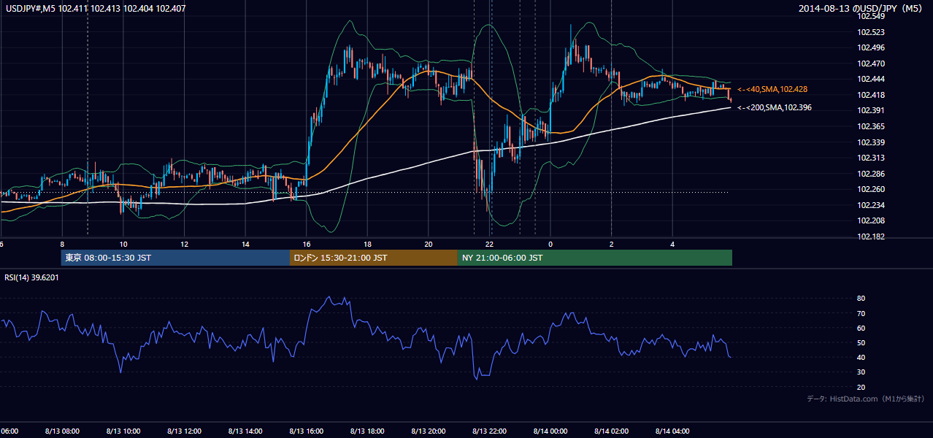Screen dimensions: 933x438
Task: Click the bottom timeline label 8/13 16:00
Action: pos(307,431)
